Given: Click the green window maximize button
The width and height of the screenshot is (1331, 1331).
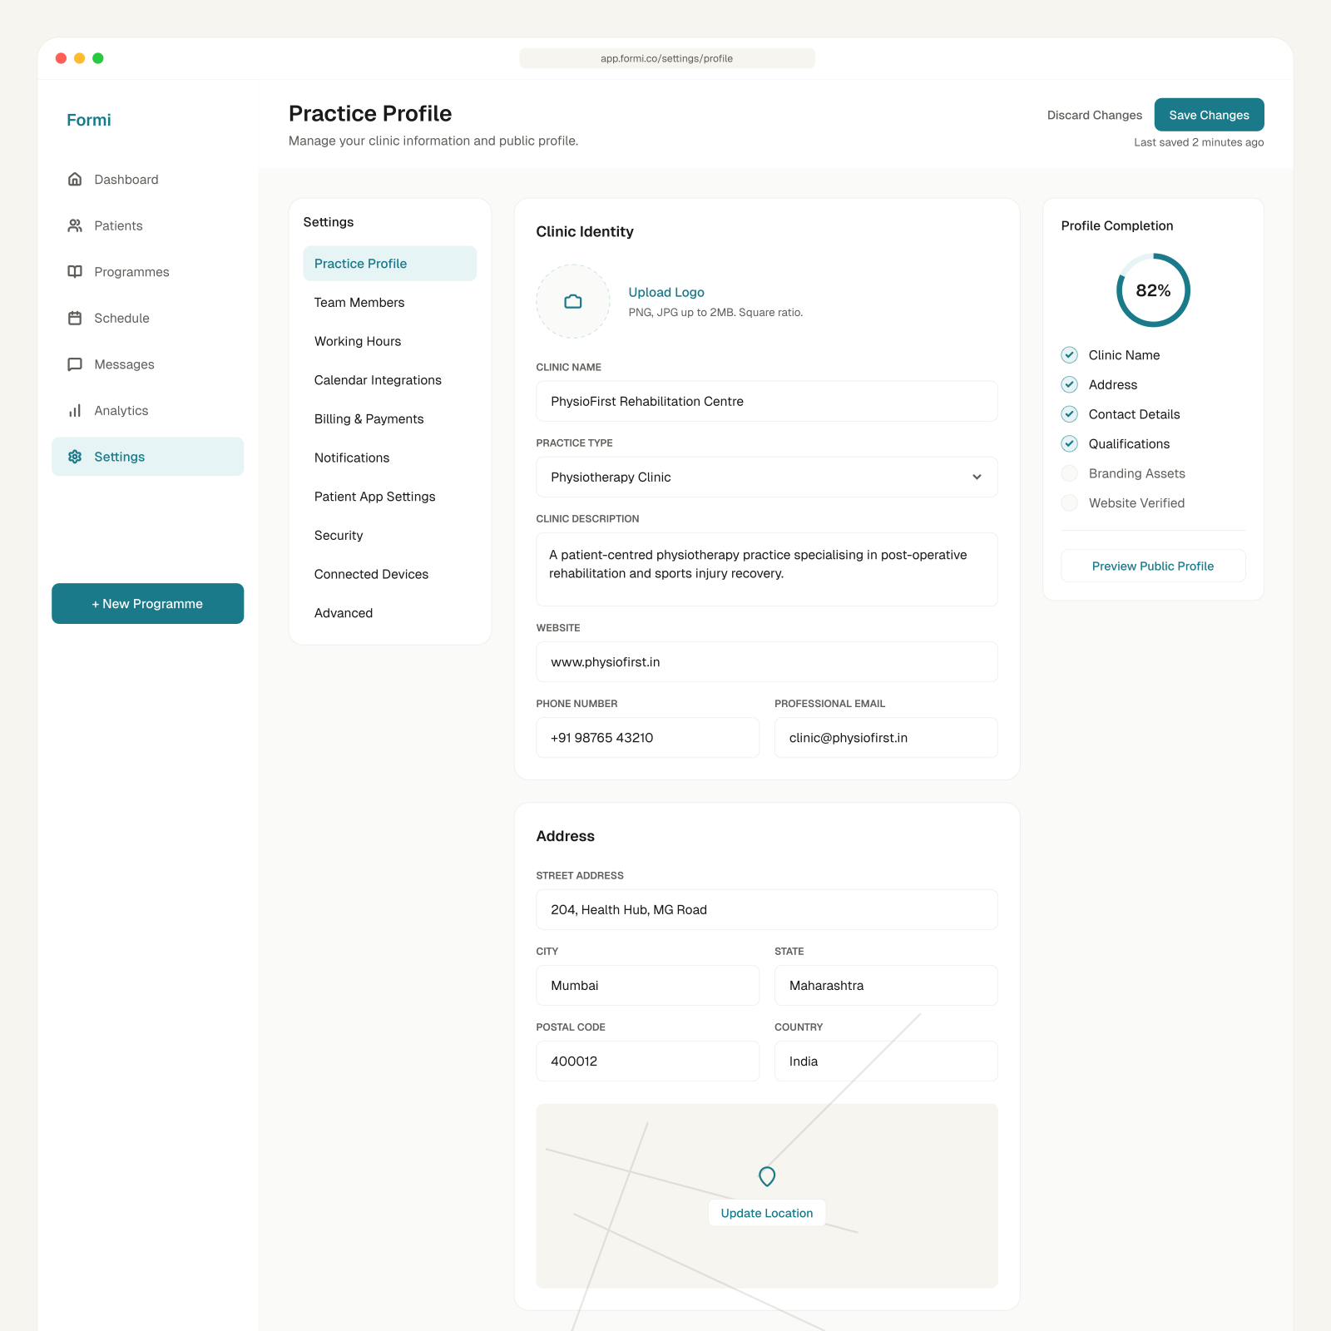Looking at the screenshot, I should 98,58.
